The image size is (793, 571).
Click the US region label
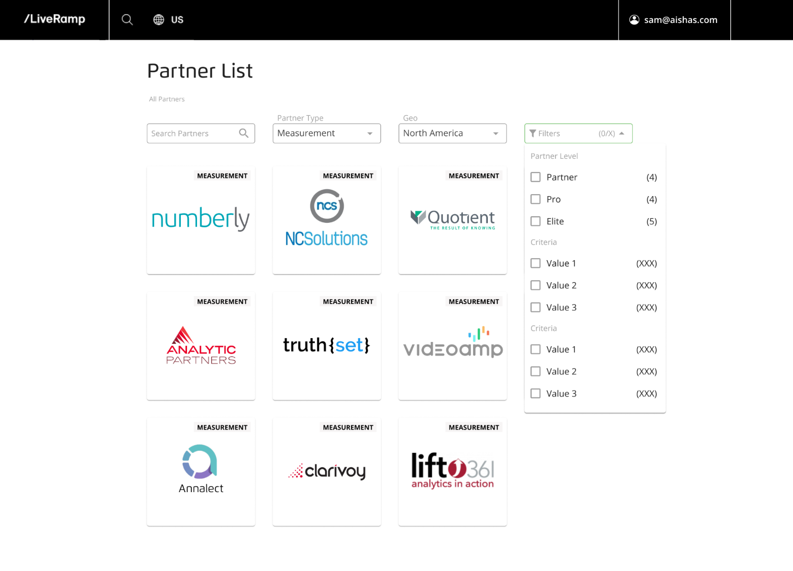coord(177,20)
